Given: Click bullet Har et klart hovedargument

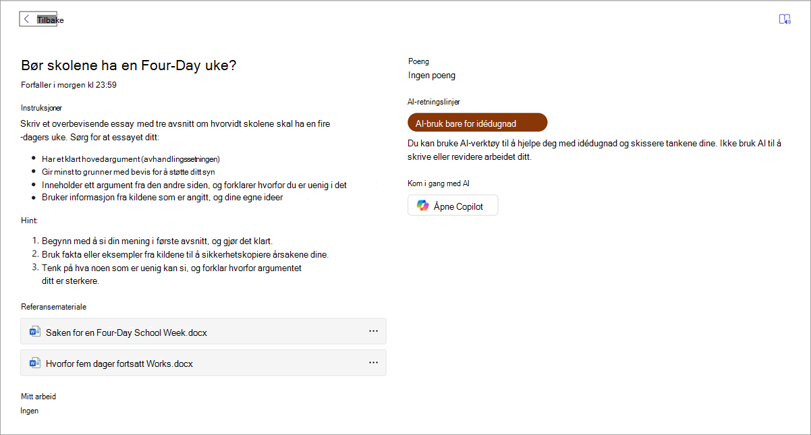Looking at the screenshot, I should (x=131, y=159).
